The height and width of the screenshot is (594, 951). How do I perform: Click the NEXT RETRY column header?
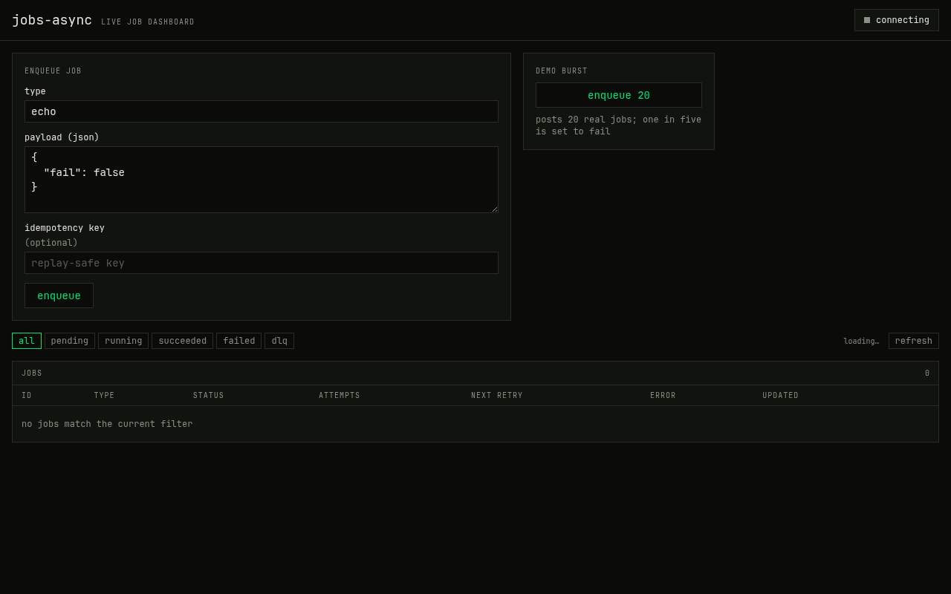point(497,396)
